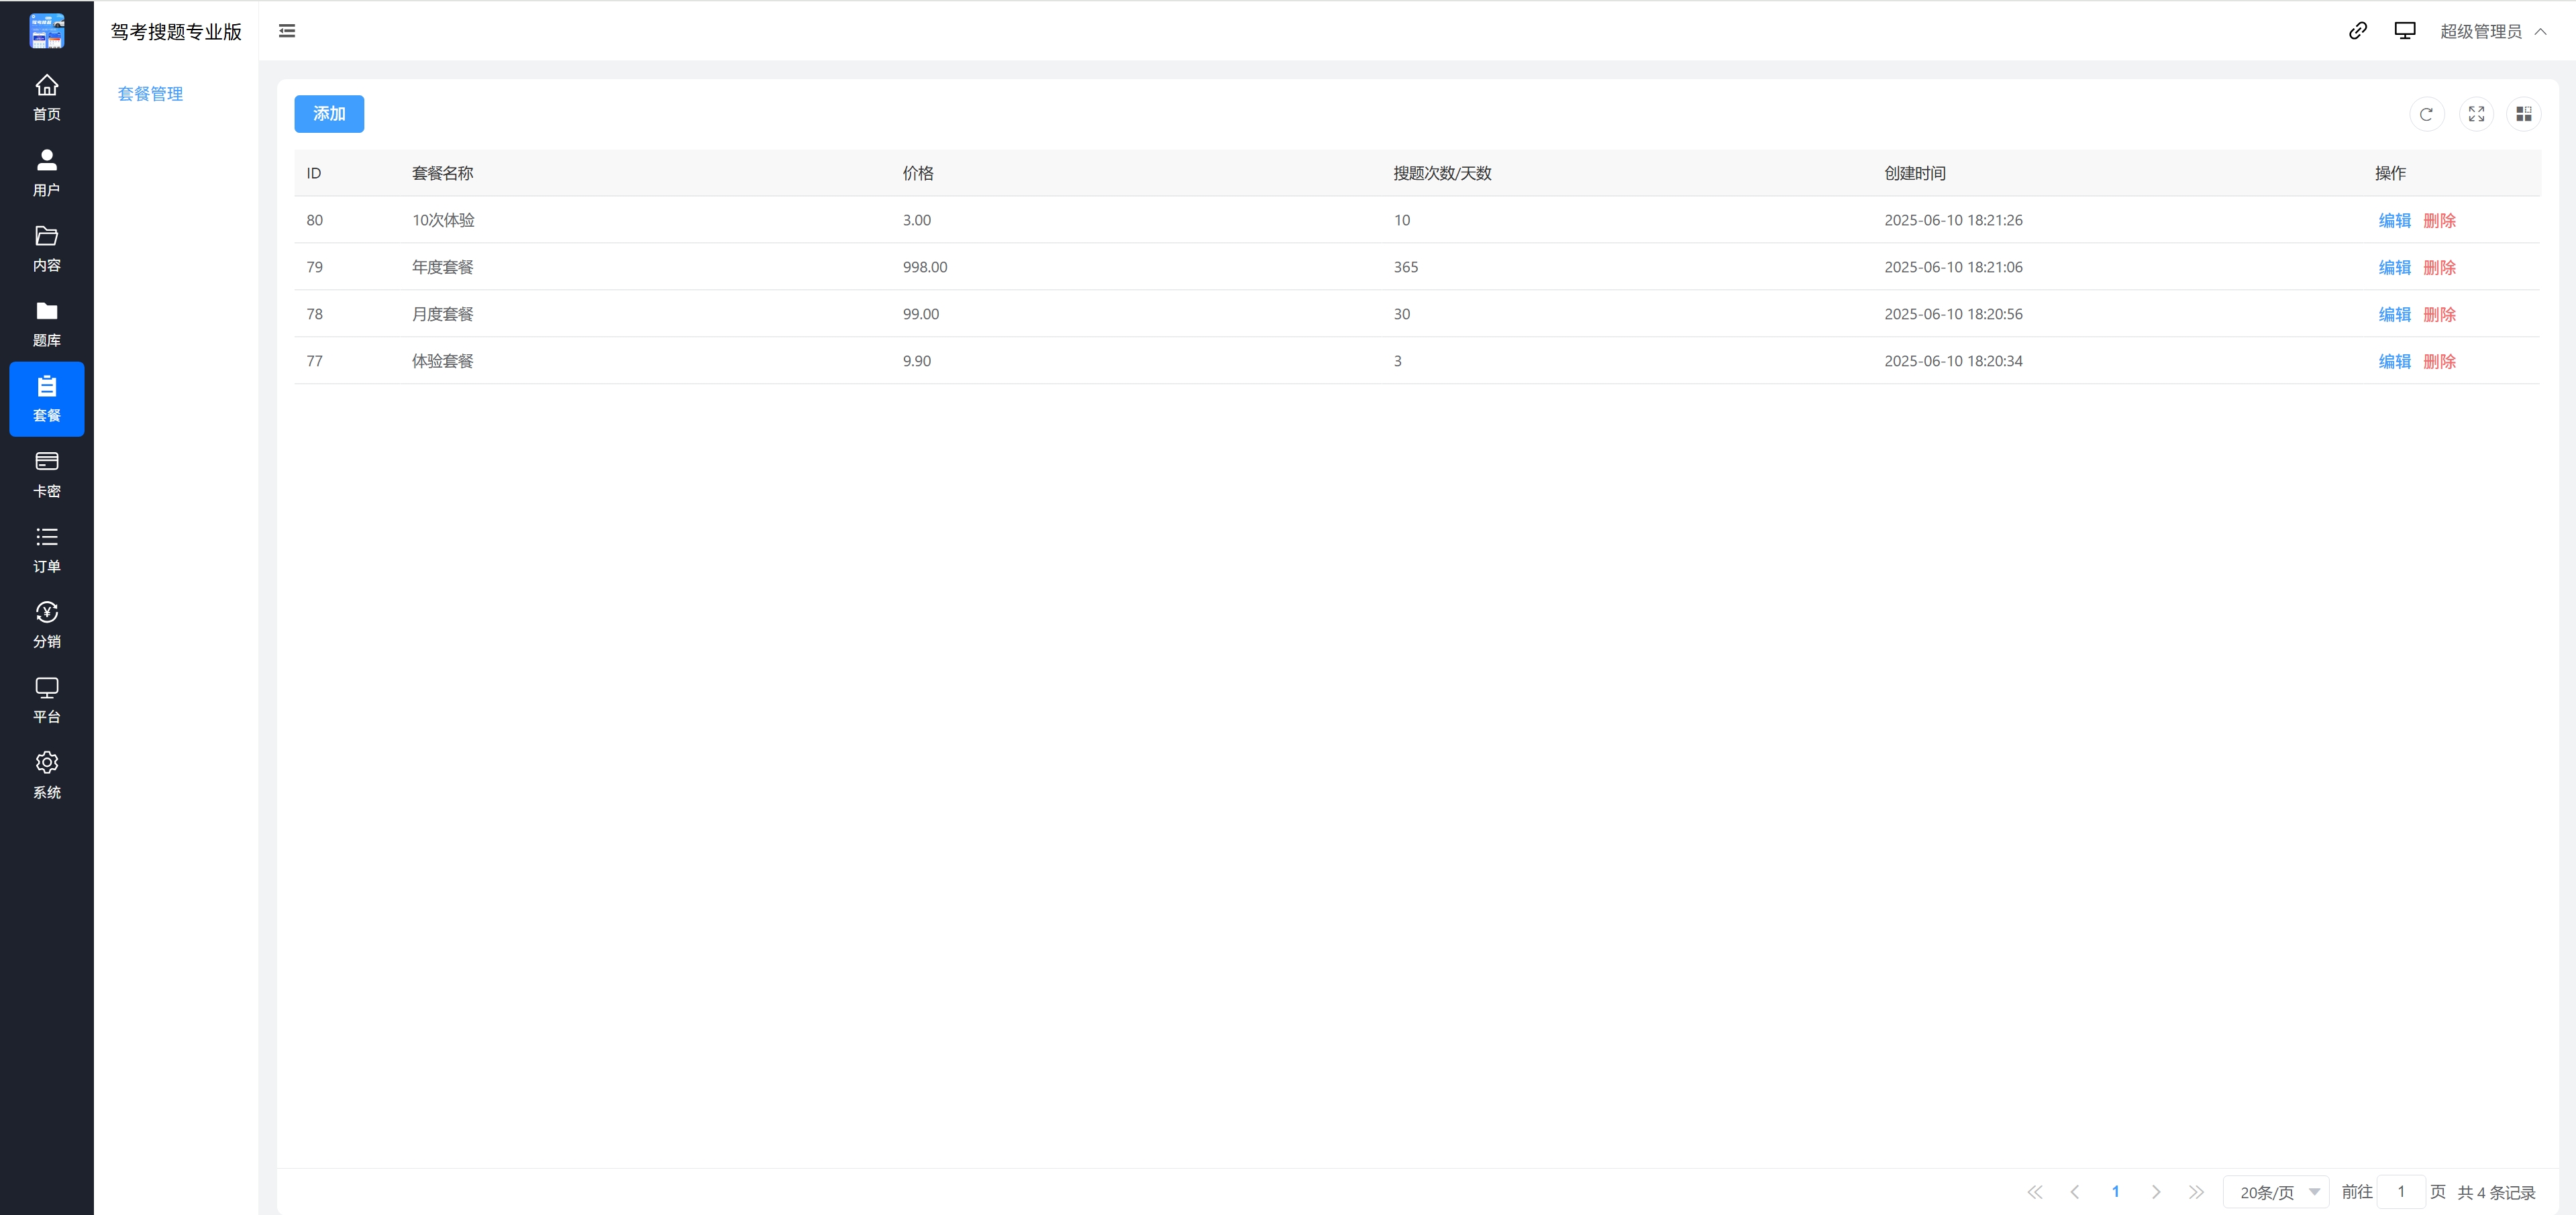Click the price 99.00 cell
The image size is (2576, 1215).
(921, 314)
